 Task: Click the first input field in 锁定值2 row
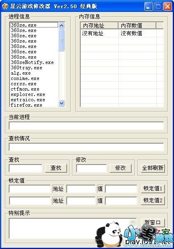pyautogui.click(x=30, y=201)
